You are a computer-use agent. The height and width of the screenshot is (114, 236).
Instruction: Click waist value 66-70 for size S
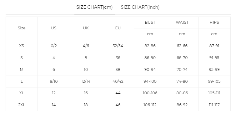182,58
